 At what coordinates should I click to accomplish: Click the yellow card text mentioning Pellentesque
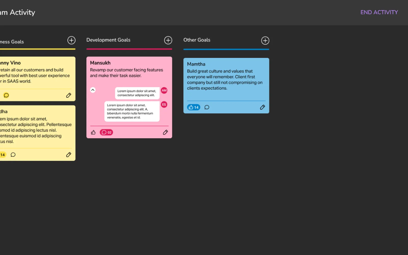coord(36,130)
